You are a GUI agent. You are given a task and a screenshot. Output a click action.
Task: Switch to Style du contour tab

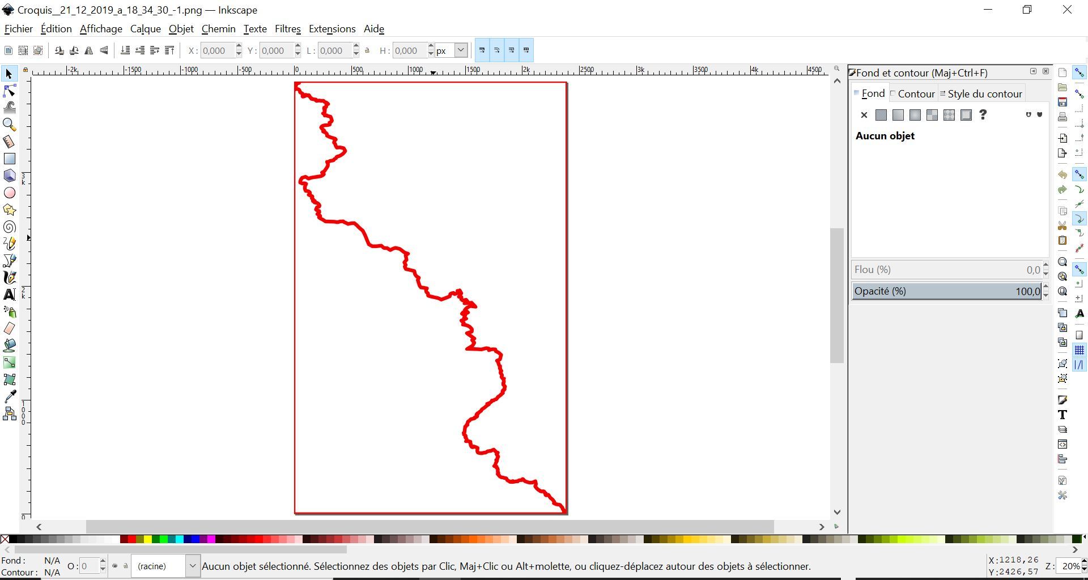click(x=981, y=94)
